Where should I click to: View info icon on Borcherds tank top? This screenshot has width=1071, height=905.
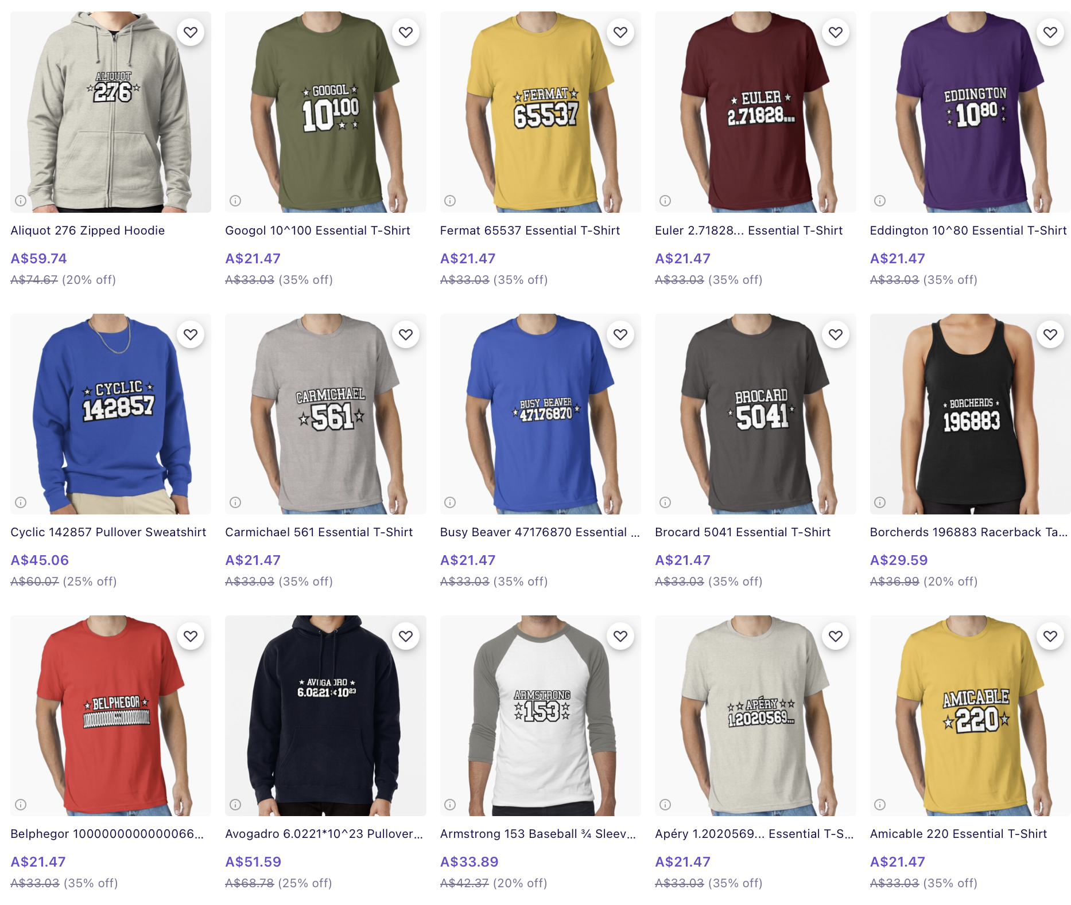(x=880, y=502)
